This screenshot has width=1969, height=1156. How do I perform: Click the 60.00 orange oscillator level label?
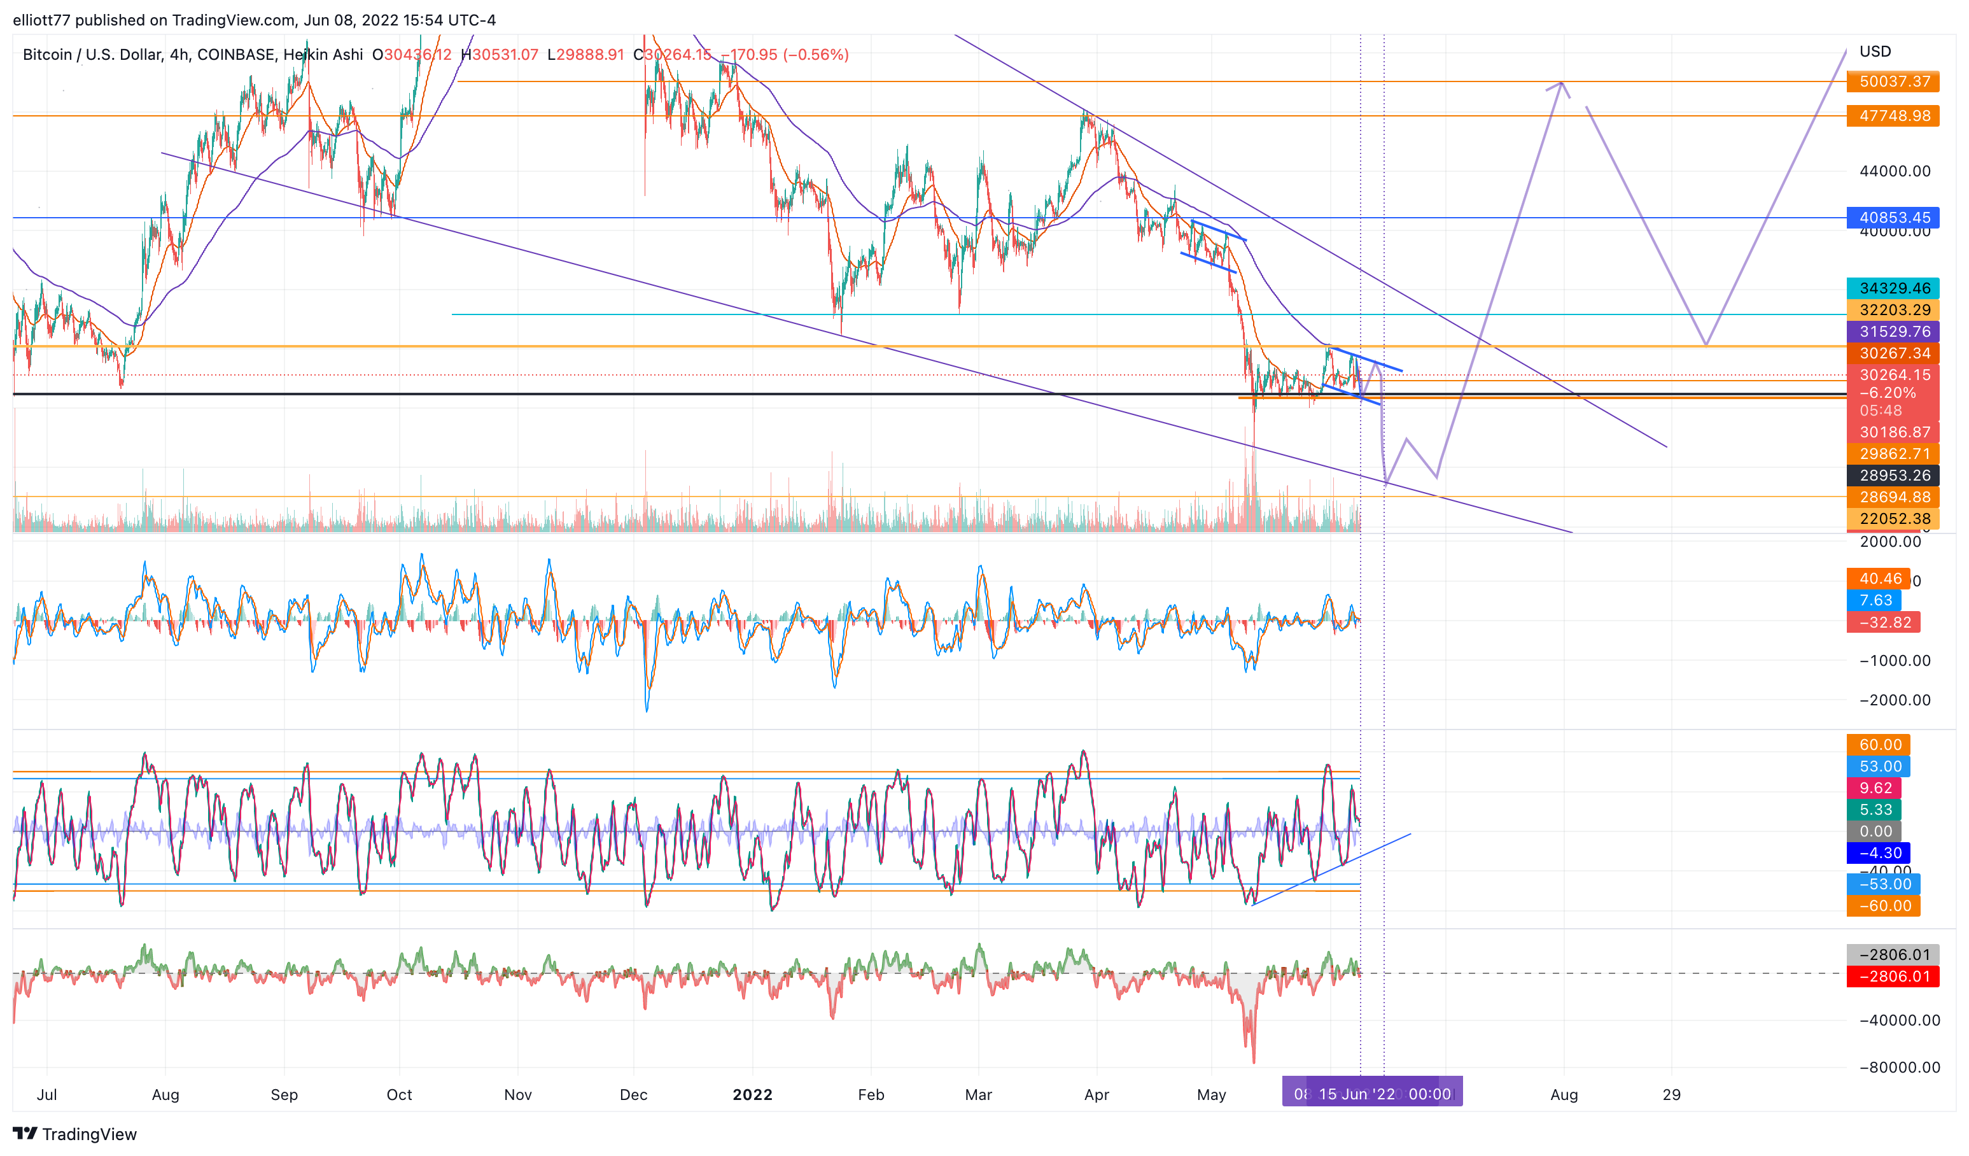point(1879,745)
